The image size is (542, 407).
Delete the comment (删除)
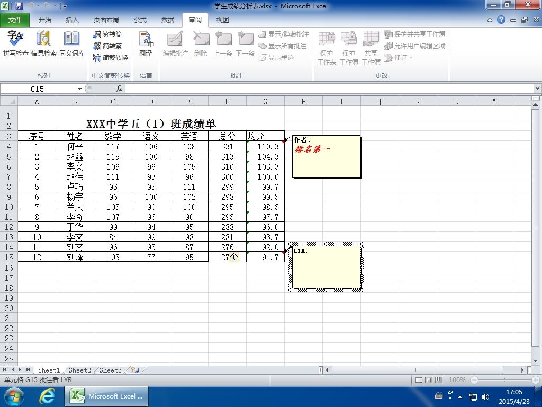(x=201, y=43)
